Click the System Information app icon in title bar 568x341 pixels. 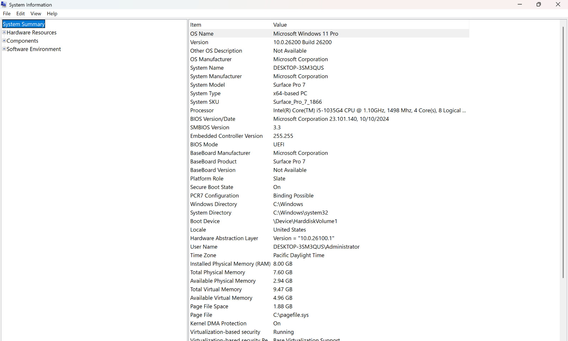coord(4,5)
